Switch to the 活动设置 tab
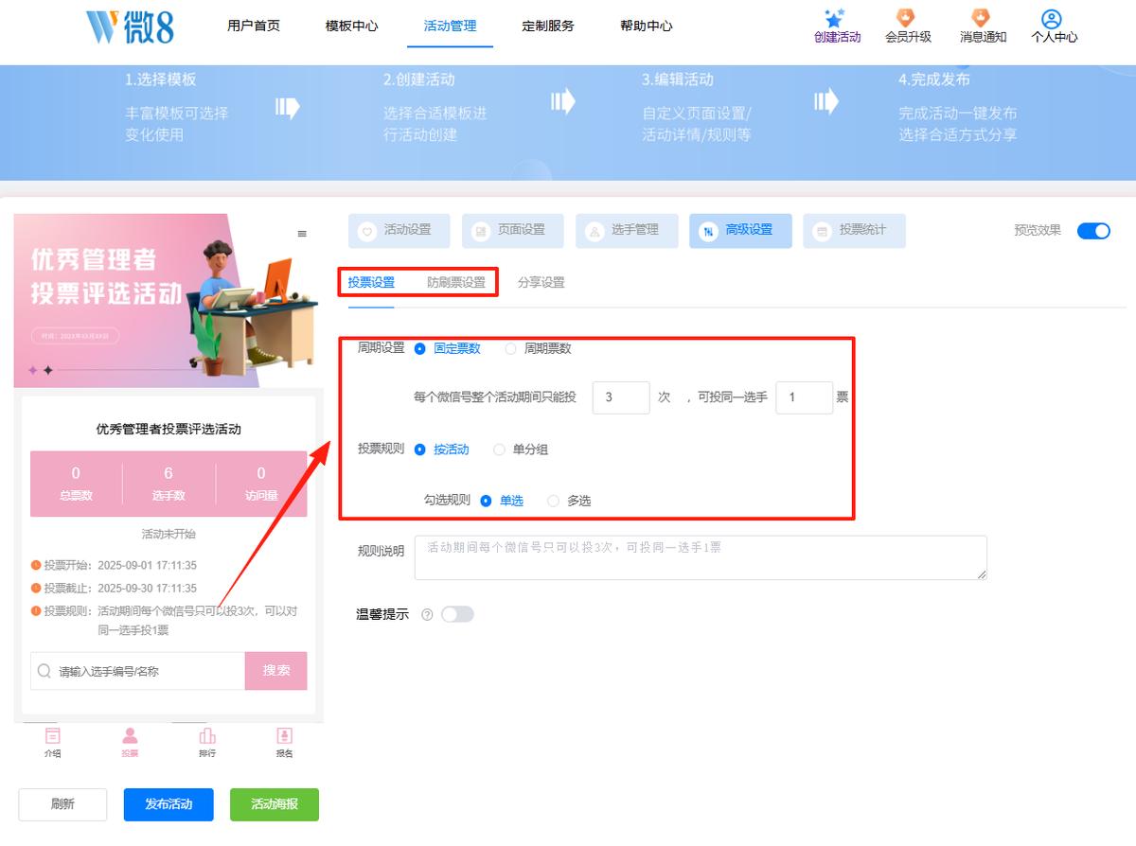 tap(399, 230)
